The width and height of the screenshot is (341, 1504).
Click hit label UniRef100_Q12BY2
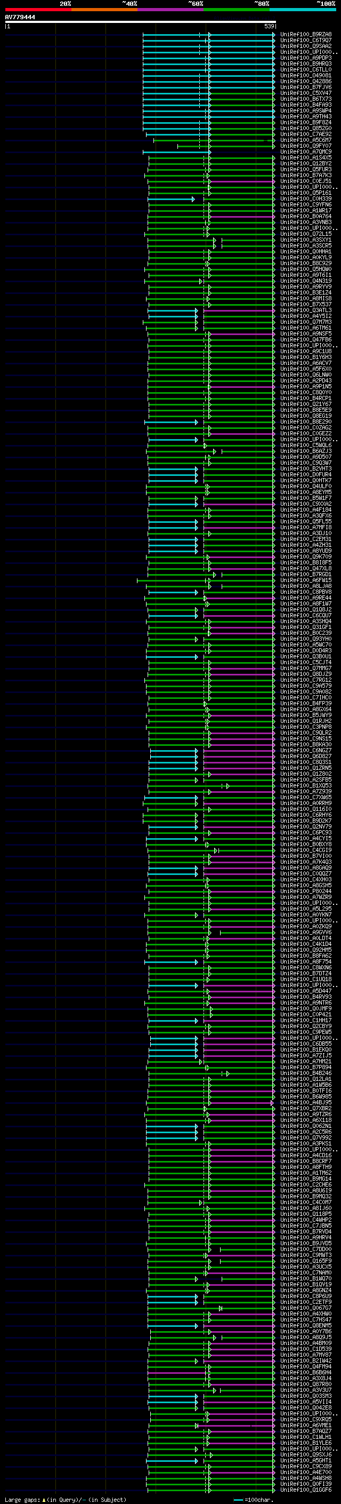pyautogui.click(x=306, y=163)
